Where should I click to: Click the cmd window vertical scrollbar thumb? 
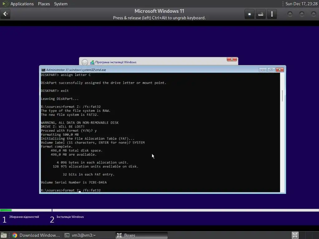[282, 96]
